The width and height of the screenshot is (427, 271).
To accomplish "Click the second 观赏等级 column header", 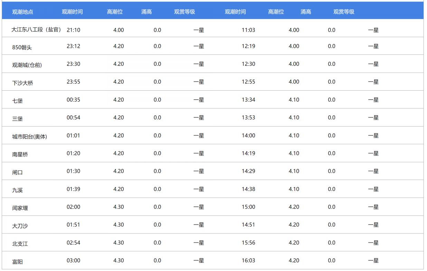I will [x=343, y=11].
